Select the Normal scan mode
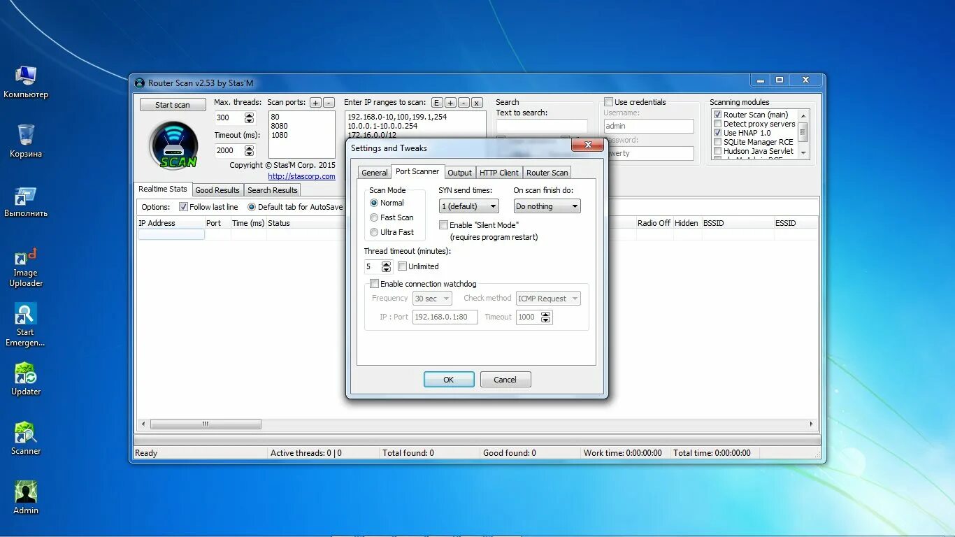The image size is (955, 537). tap(387, 203)
